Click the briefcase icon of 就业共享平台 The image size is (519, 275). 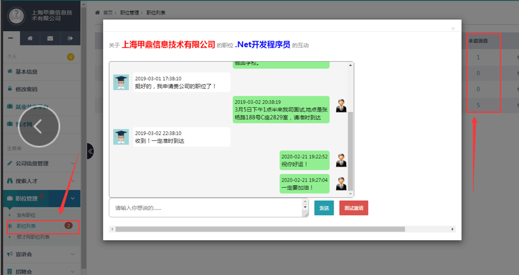pos(10,107)
